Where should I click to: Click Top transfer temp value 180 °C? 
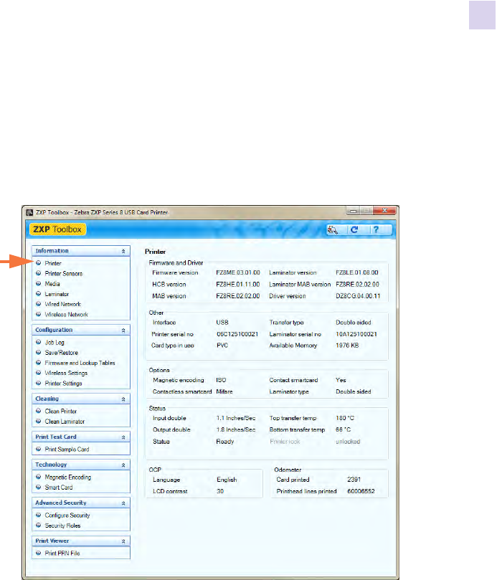point(345,419)
